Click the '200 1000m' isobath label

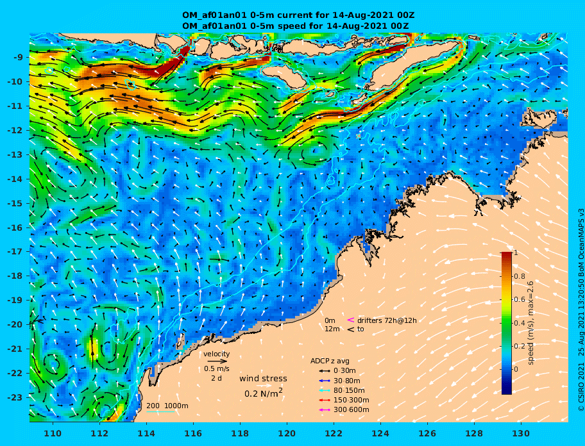coord(167,406)
